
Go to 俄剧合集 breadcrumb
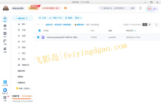[x=79, y=25]
